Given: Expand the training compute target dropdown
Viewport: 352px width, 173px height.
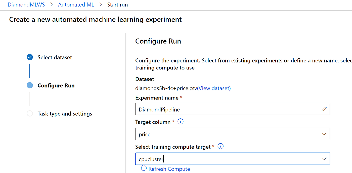Looking at the screenshot, I should click(x=324, y=159).
